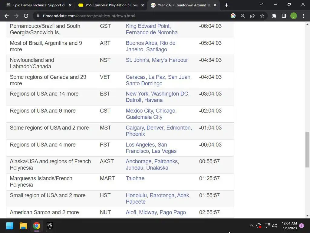The image size is (310, 233).
Task: Open the Taiohae link
Action: tap(135, 178)
